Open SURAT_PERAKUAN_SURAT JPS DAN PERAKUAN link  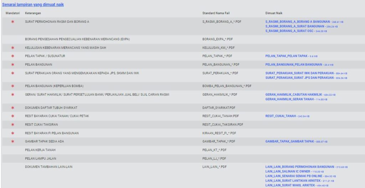pyautogui.click(x=299, y=77)
